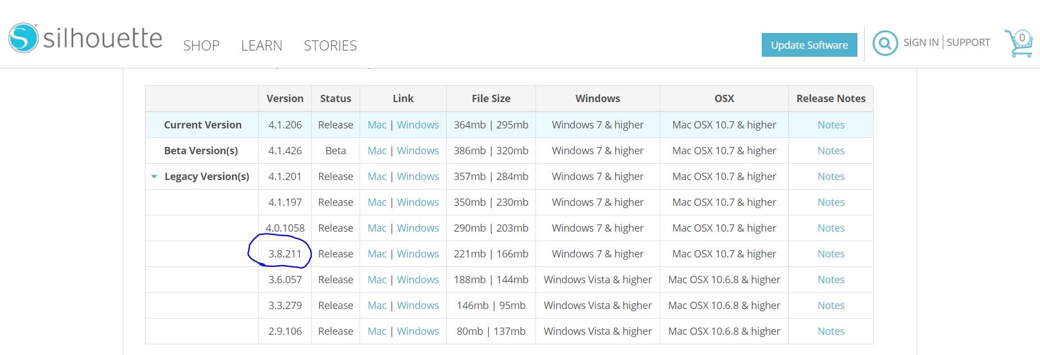The image size is (1040, 355).
Task: Select version number 2.9.106 cell
Action: pos(285,331)
